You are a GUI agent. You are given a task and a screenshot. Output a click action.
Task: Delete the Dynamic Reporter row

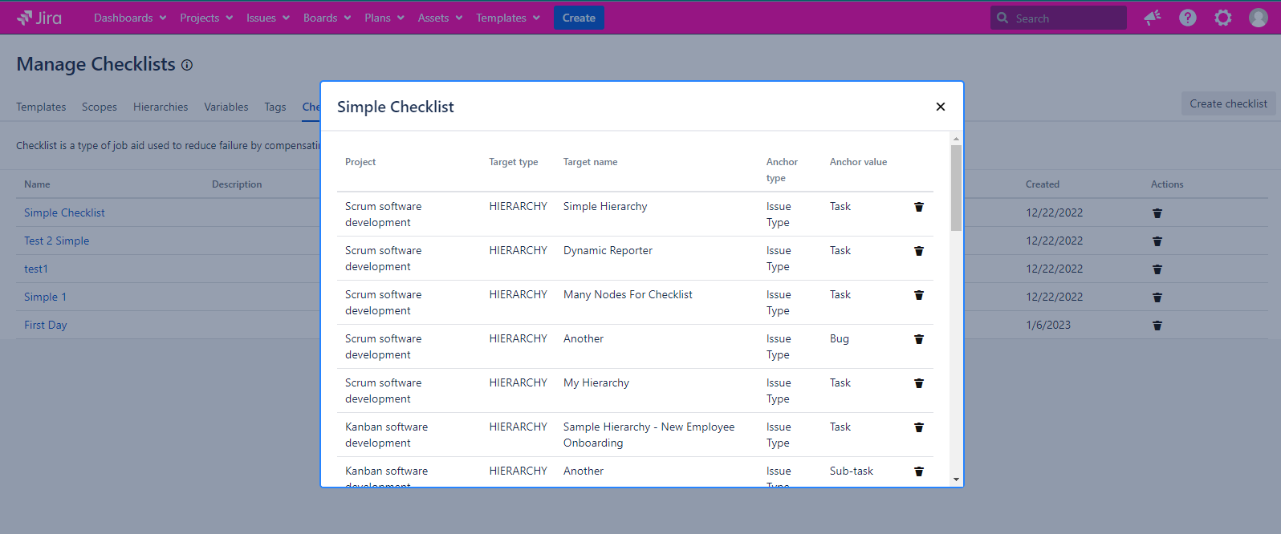click(x=919, y=251)
